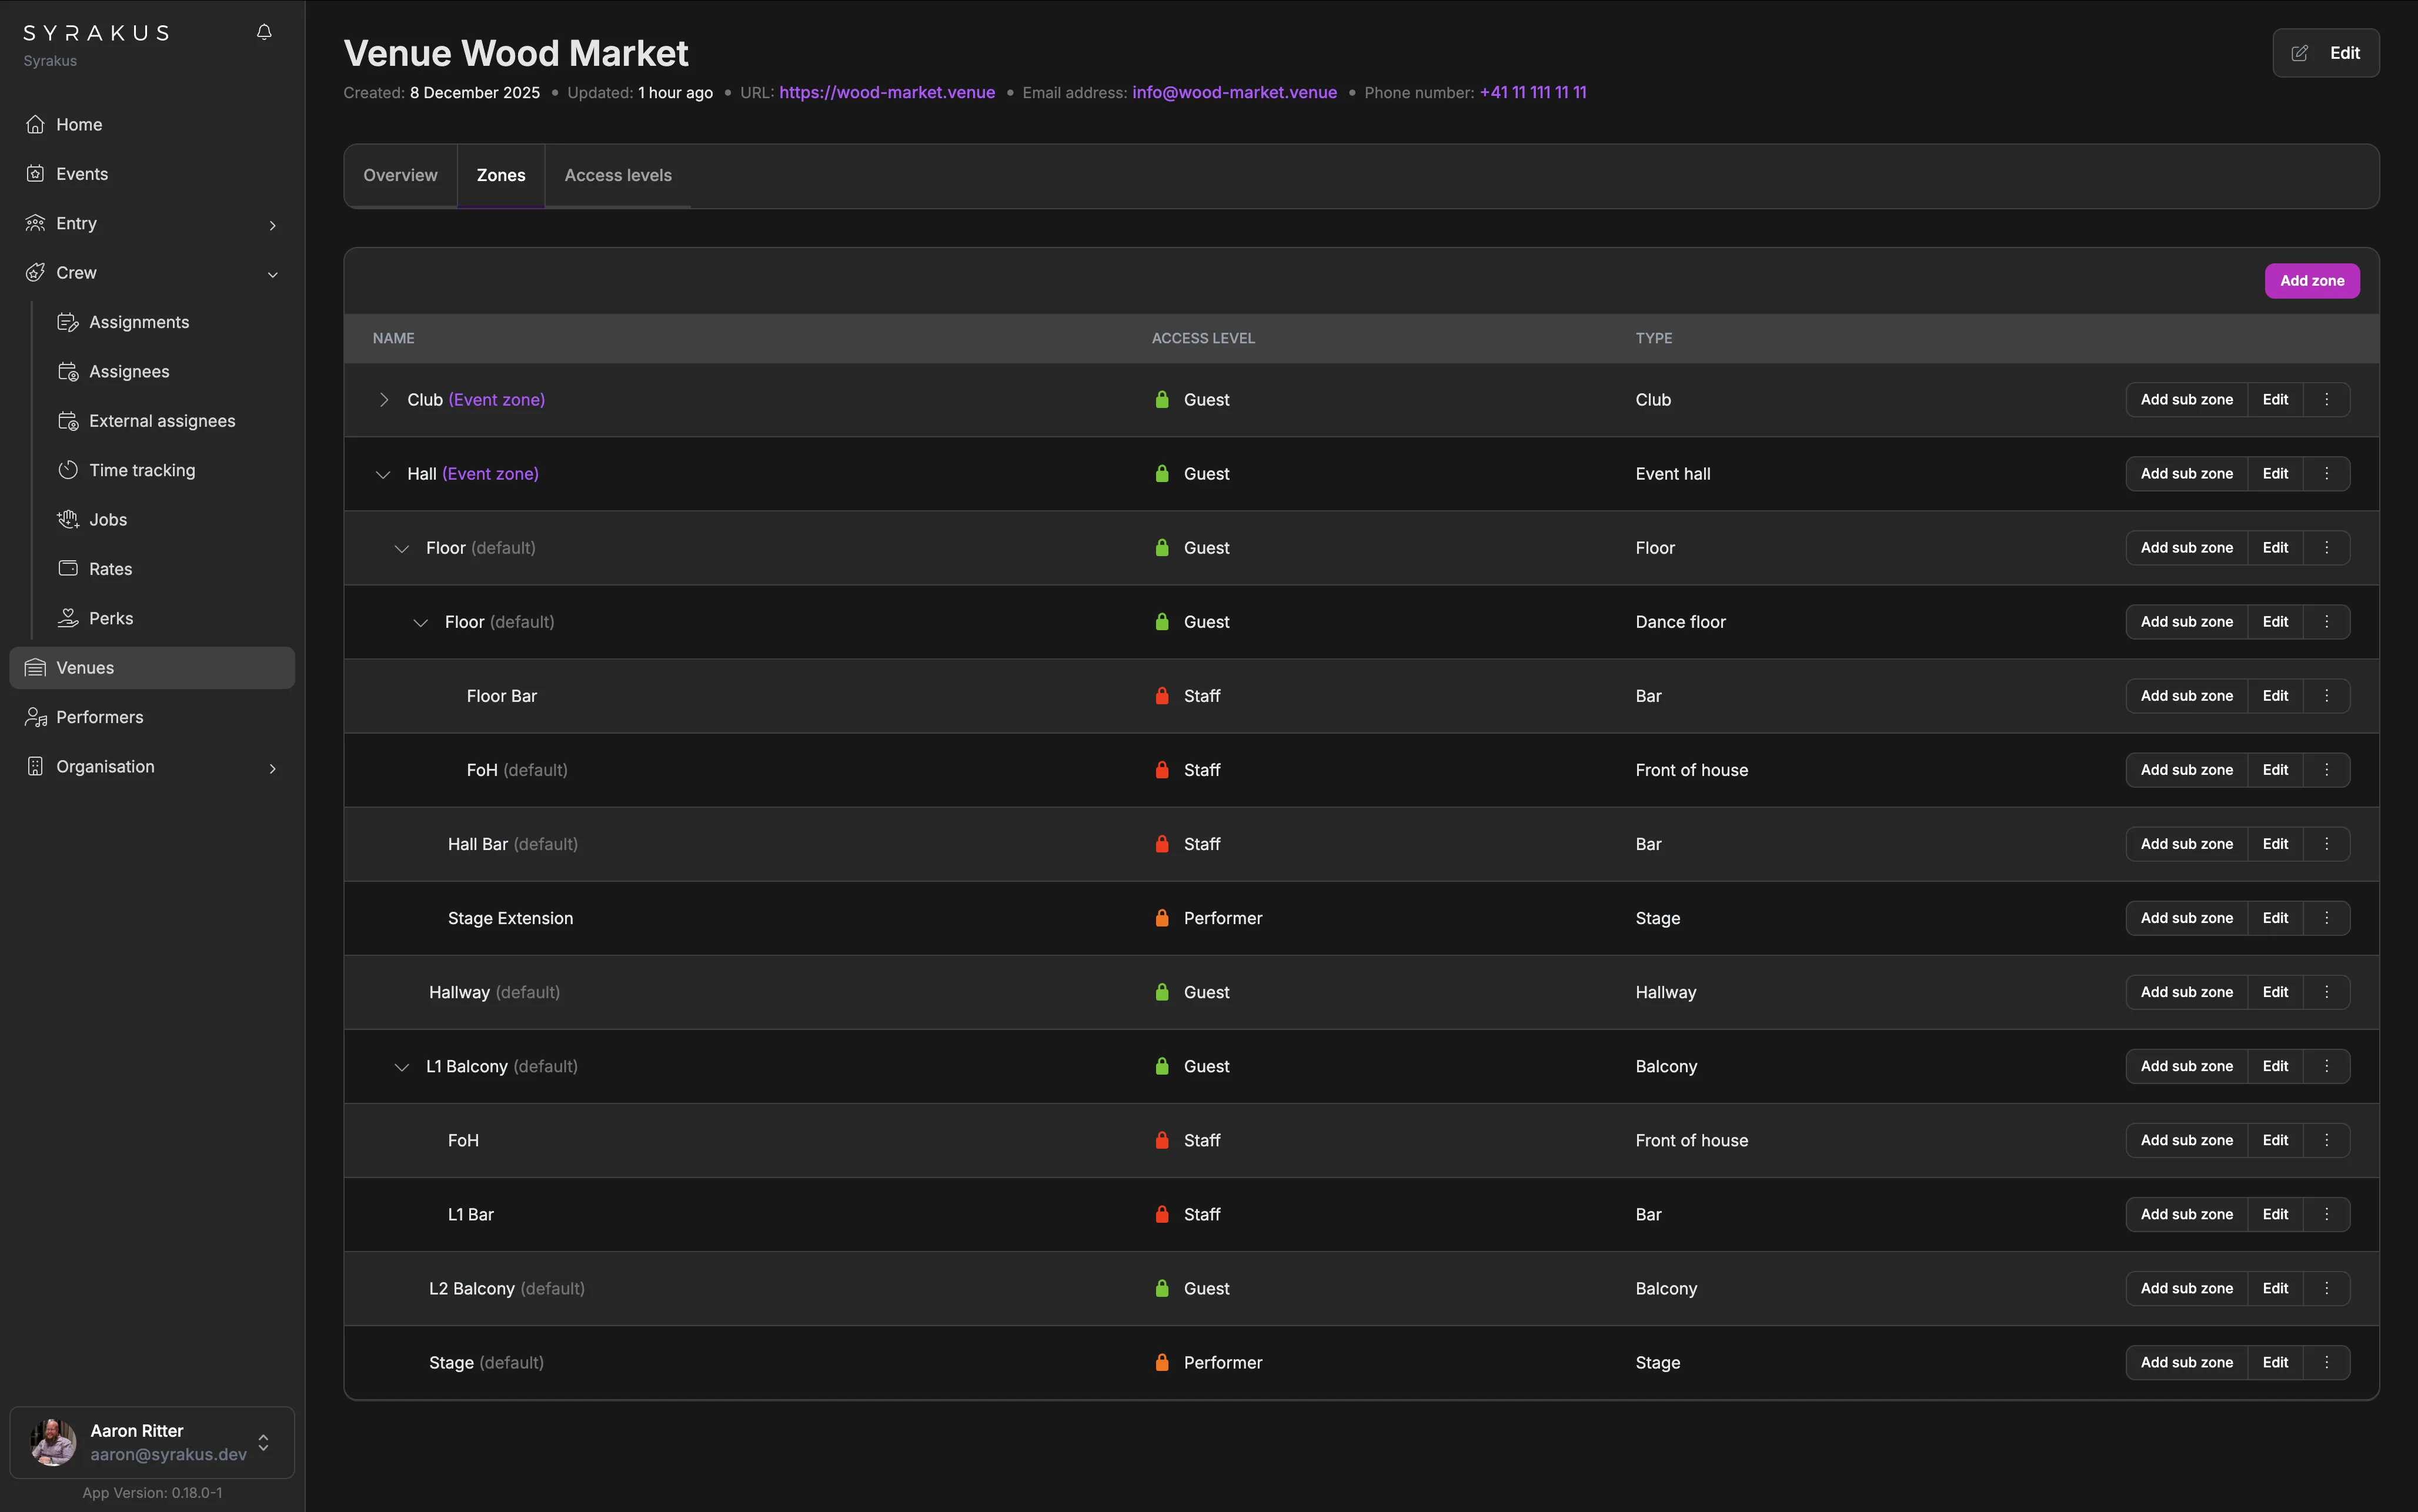Image resolution: width=2418 pixels, height=1512 pixels.
Task: Expand the Club event zone row
Action: 384,400
